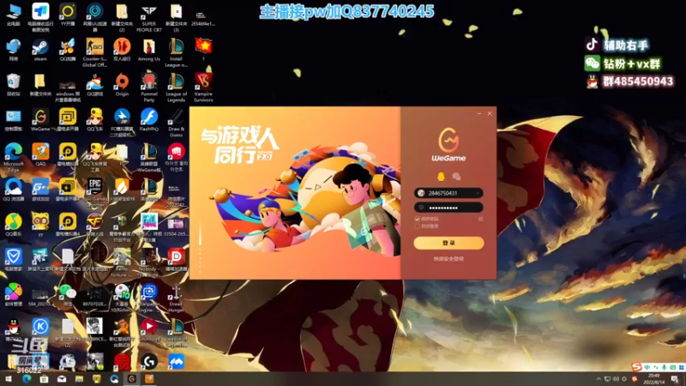This screenshot has height=386, width=686.
Task: Click the password input field
Action: 448,208
